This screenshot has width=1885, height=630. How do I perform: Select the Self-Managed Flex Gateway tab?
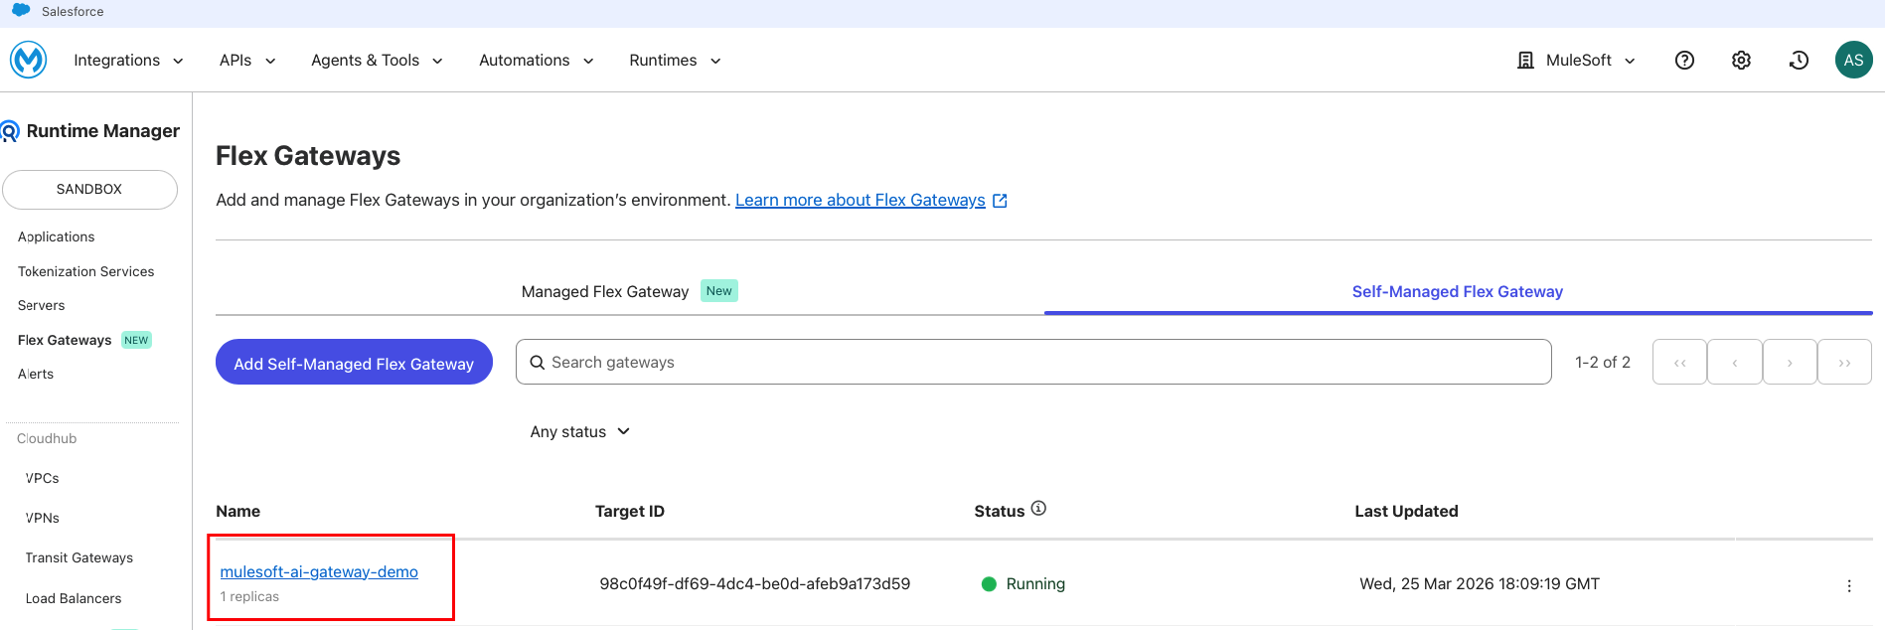click(x=1457, y=291)
